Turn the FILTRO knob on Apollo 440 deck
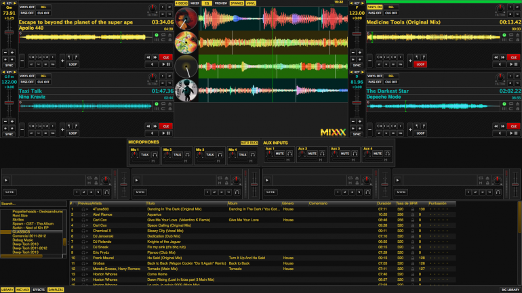The width and height of the screenshot is (522, 293). pyautogui.click(x=152, y=8)
